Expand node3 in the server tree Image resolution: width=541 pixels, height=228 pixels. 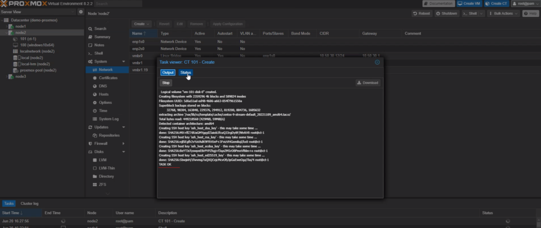pos(6,76)
